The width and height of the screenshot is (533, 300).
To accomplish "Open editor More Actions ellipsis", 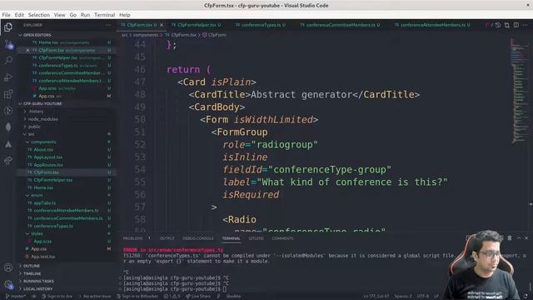I will click(x=526, y=25).
